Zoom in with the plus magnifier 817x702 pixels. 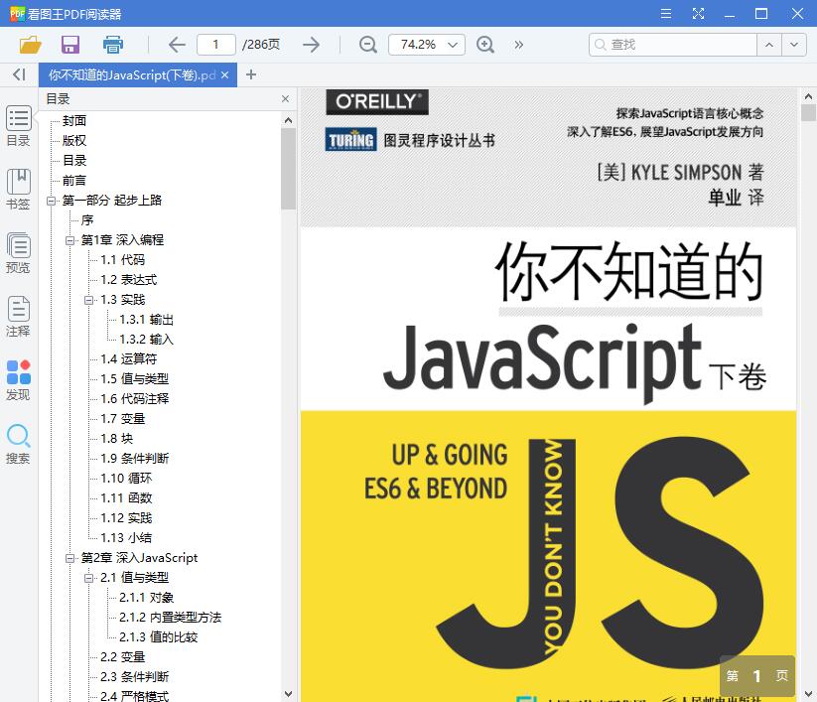pos(485,45)
